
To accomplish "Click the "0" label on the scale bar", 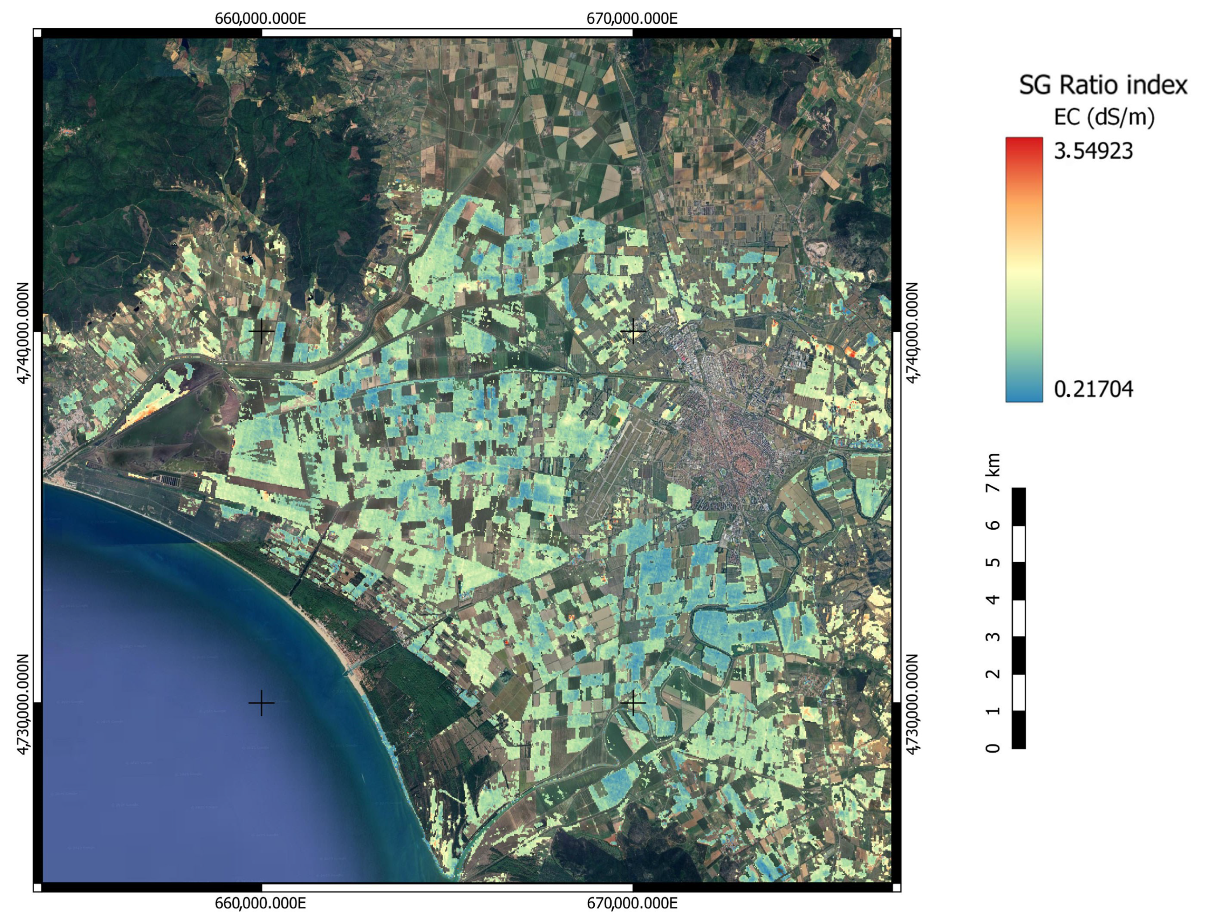I will pyautogui.click(x=993, y=748).
